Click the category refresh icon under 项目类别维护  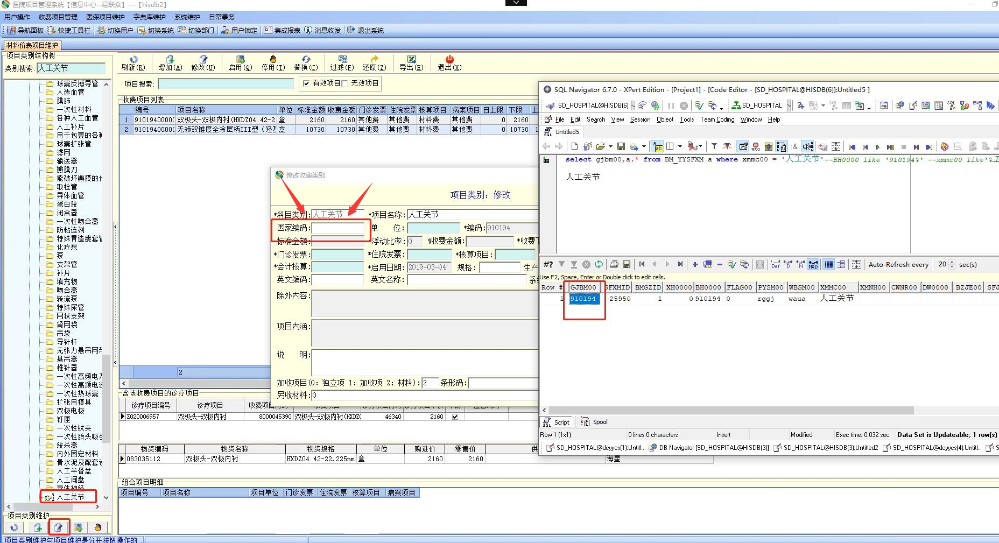coord(15,527)
